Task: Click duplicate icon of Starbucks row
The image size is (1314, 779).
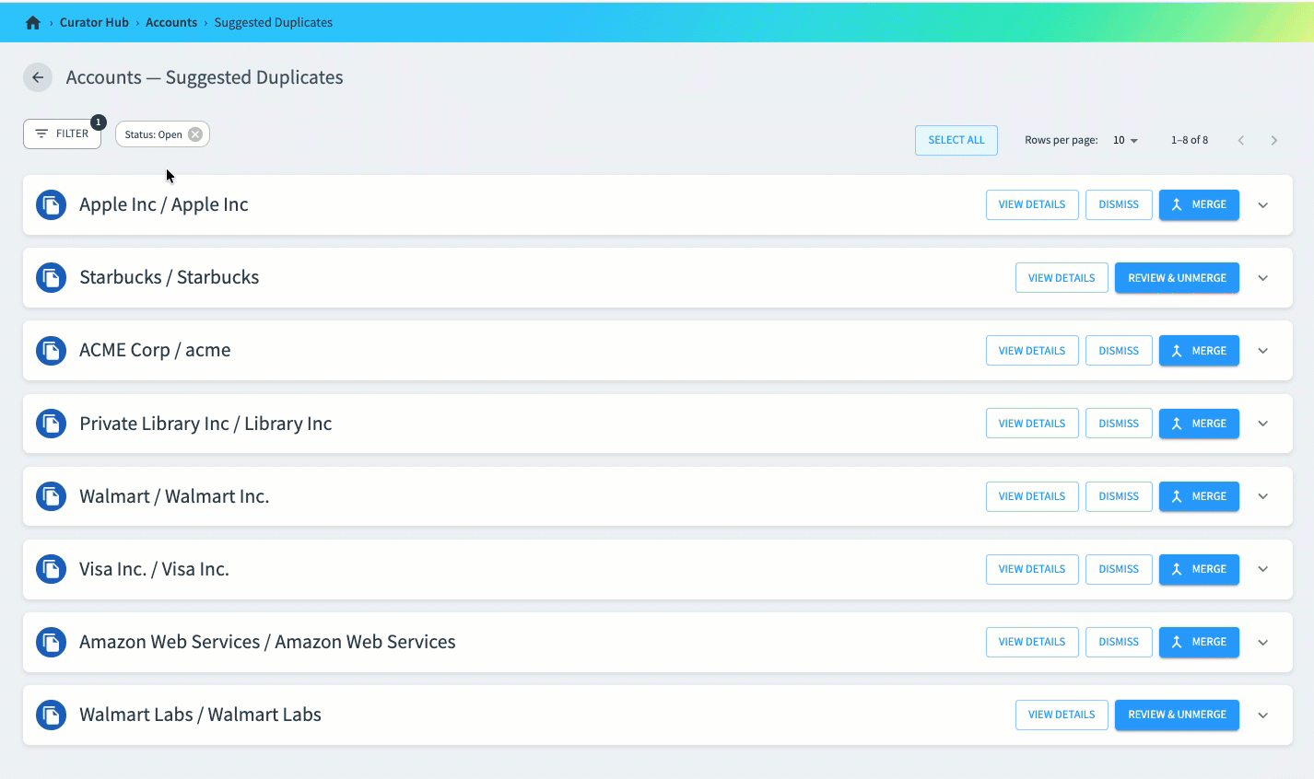Action: pos(51,277)
